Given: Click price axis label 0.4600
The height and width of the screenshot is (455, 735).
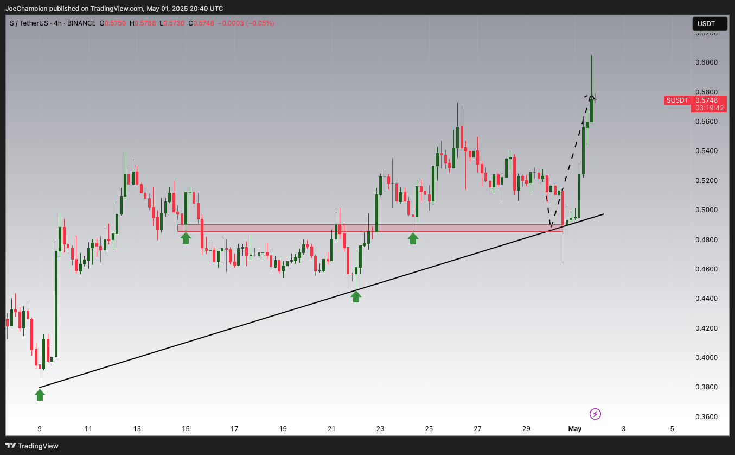Looking at the screenshot, I should (x=707, y=269).
